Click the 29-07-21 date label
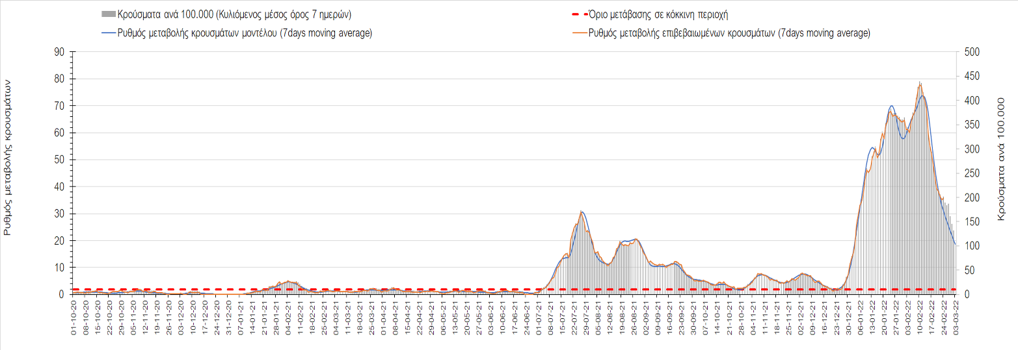The width and height of the screenshot is (1018, 350). click(586, 316)
